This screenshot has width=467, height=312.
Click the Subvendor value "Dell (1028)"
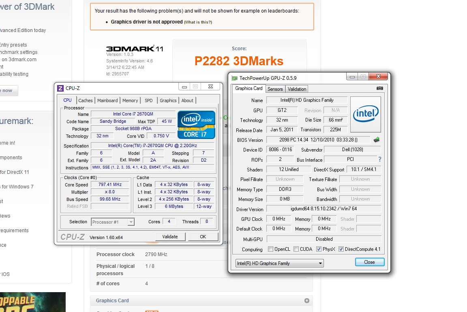(352, 150)
